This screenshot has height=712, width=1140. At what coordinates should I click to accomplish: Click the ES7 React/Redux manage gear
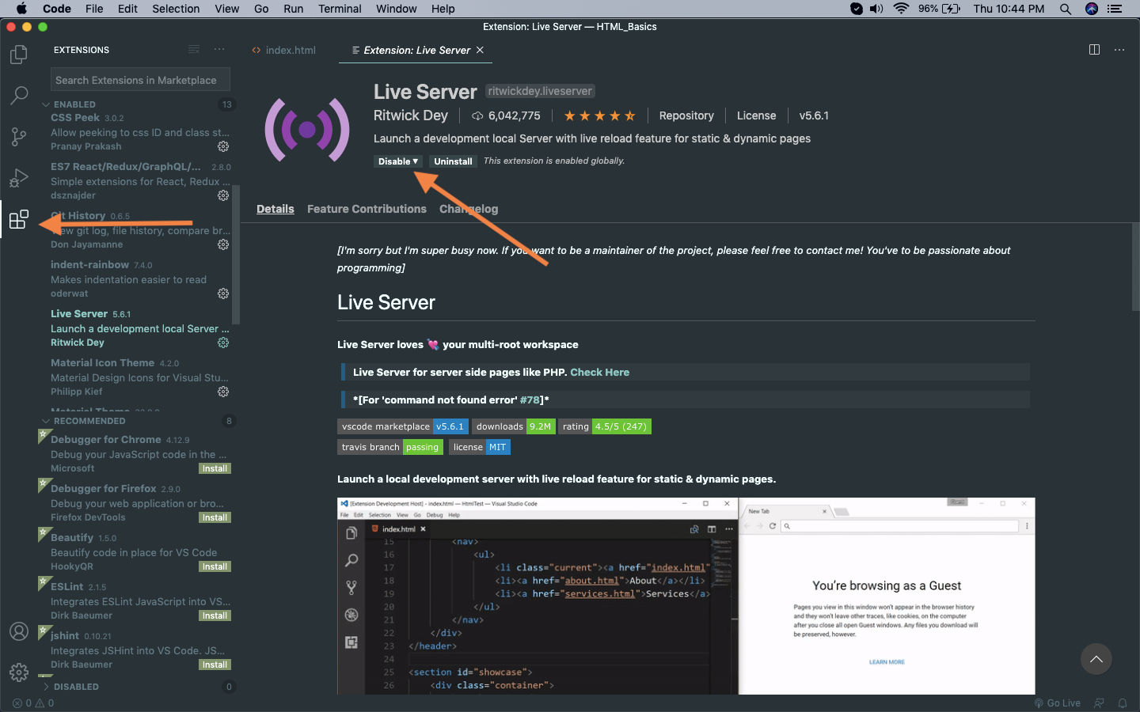[223, 195]
